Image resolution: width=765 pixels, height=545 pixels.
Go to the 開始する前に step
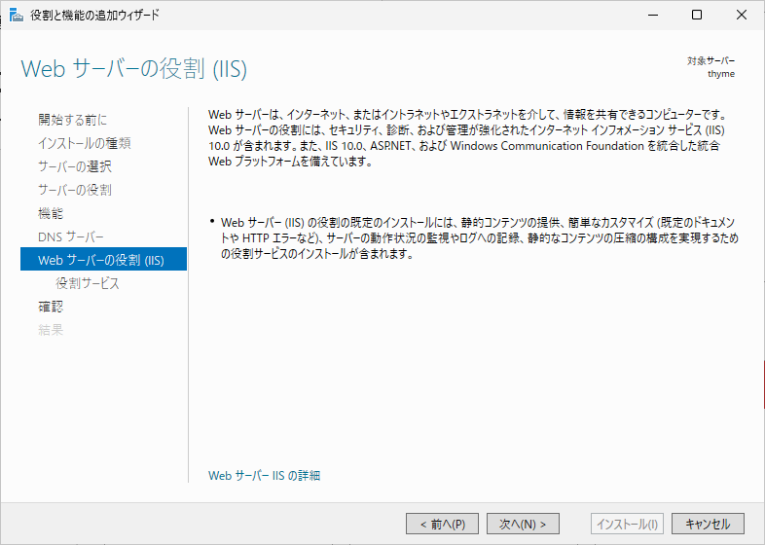[73, 120]
